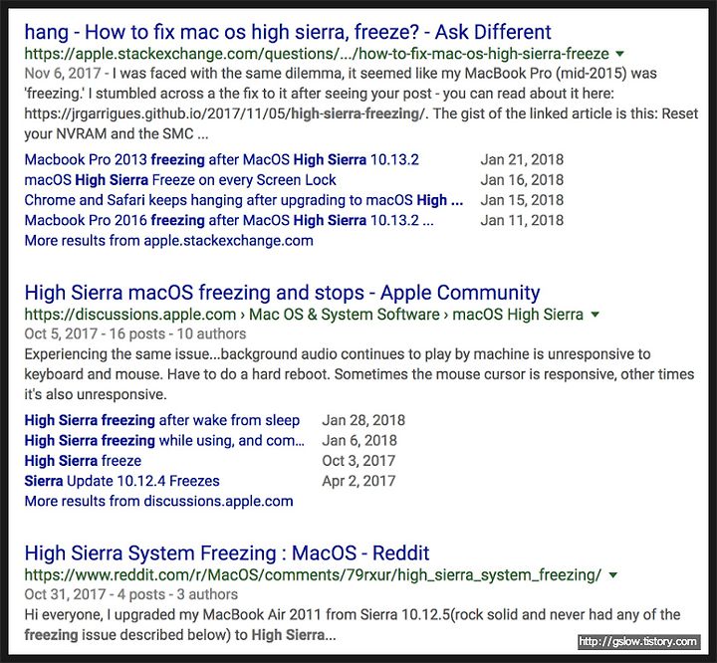Click the reddit.com green URL text
The image size is (717, 663).
click(x=313, y=575)
